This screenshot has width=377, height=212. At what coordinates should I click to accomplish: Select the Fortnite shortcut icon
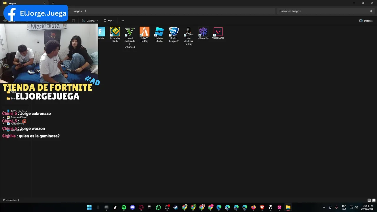(x=101, y=33)
